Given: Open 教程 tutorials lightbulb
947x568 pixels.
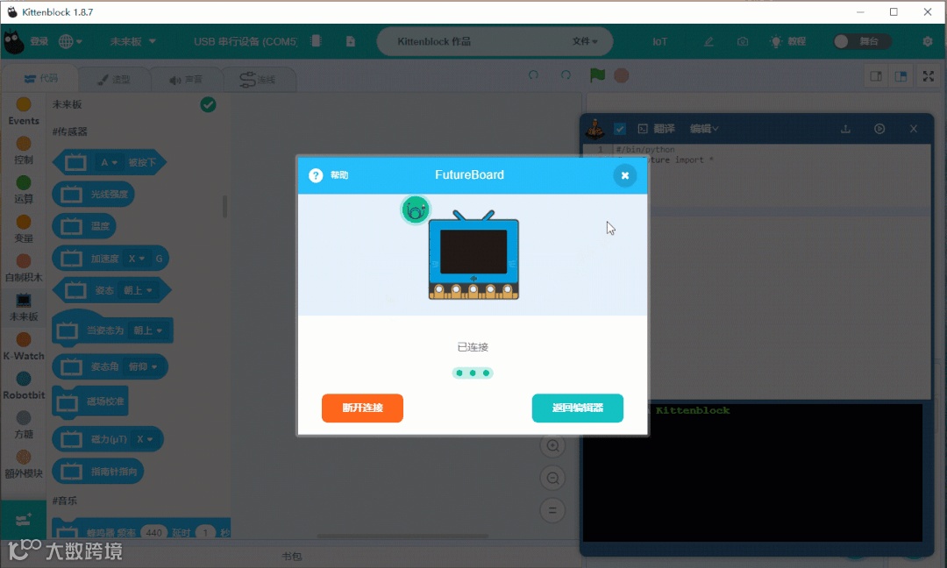Looking at the screenshot, I should [788, 42].
